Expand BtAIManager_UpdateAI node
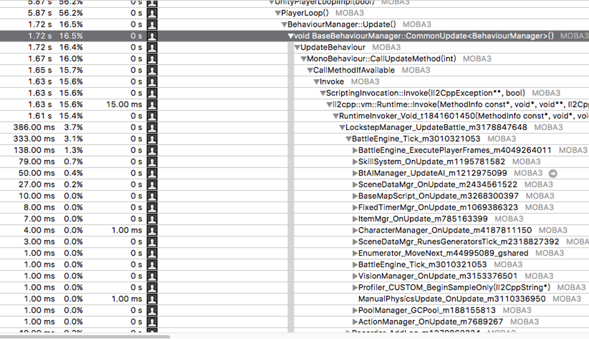Image resolution: width=589 pixels, height=339 pixels. pos(355,173)
